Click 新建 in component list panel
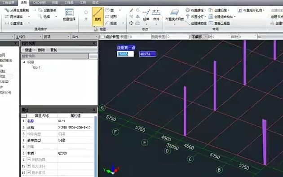Viewport: 283px width, 177px height. (x=28, y=50)
